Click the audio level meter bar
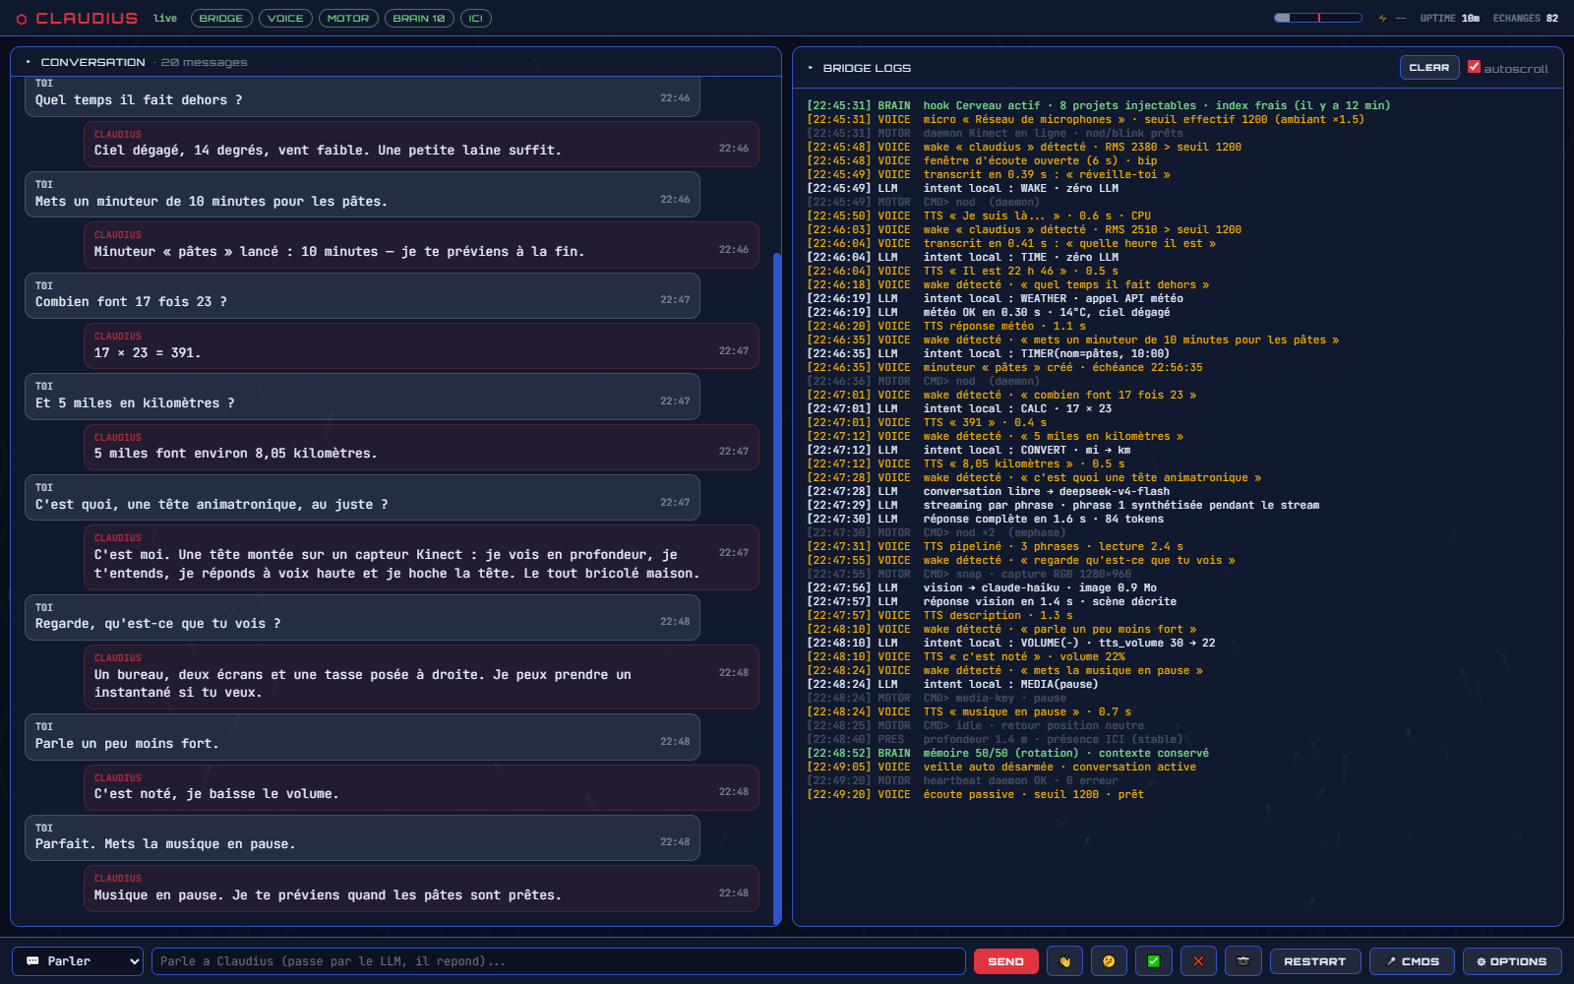Screen dimensions: 1574x984 (x=1318, y=18)
